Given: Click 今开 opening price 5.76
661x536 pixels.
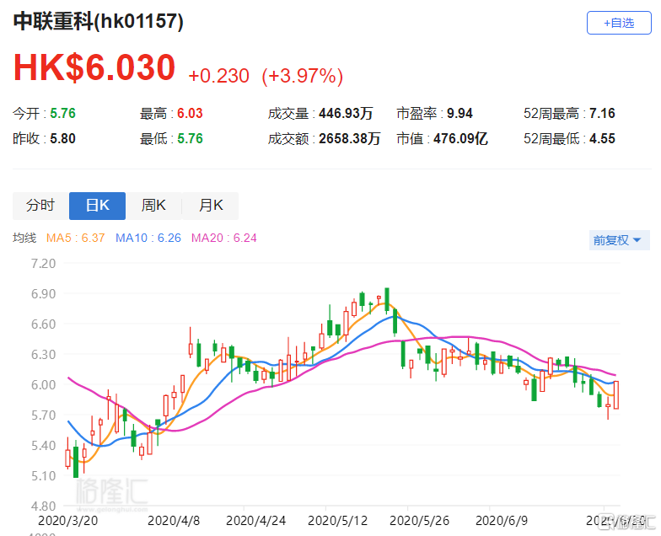Looking at the screenshot, I should pyautogui.click(x=62, y=113).
